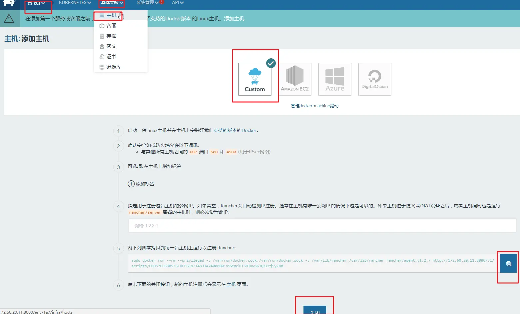
Task: Click the 支持的版本的Docker link in step one
Action: click(235, 130)
